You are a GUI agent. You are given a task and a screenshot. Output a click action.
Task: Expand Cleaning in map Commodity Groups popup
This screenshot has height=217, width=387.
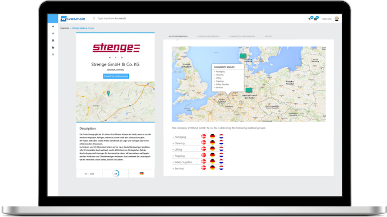[x=219, y=75]
